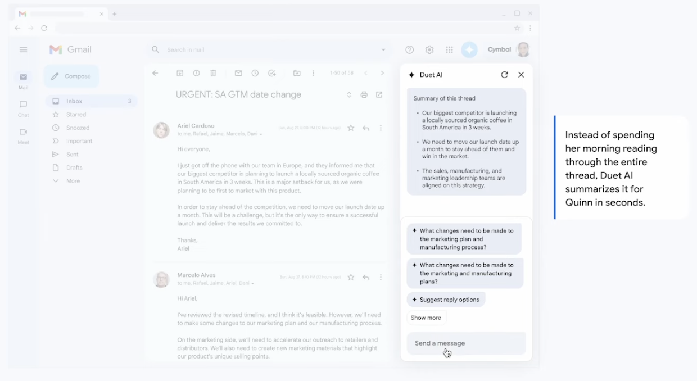
Task: Open the Important folder
Action: tap(79, 141)
